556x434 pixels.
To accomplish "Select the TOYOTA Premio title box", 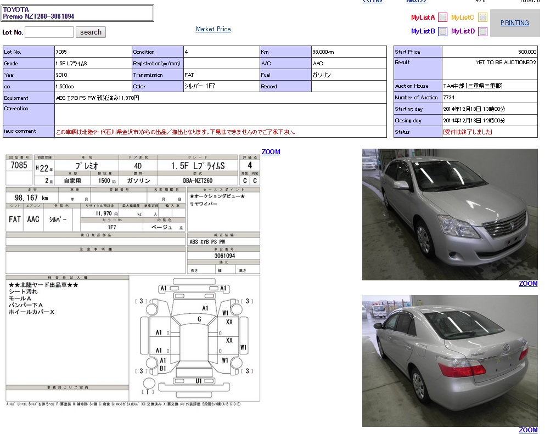I will [77, 13].
